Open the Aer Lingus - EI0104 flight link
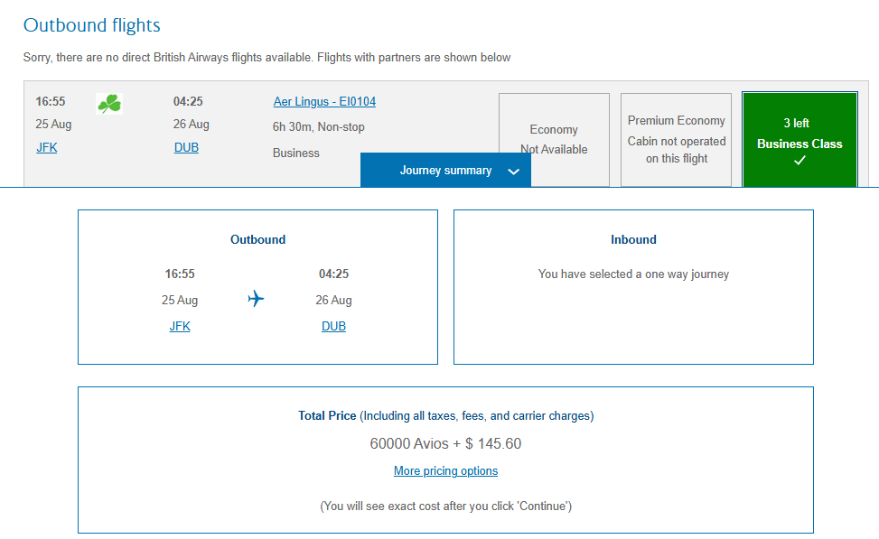The width and height of the screenshot is (879, 539). coord(324,101)
